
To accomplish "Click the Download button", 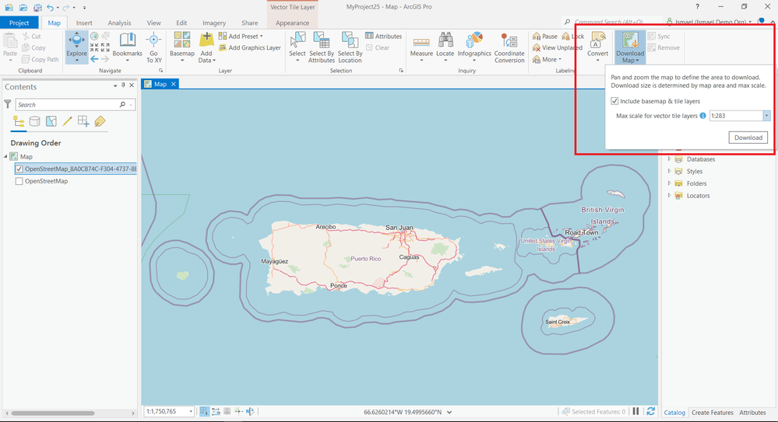I will click(x=748, y=138).
